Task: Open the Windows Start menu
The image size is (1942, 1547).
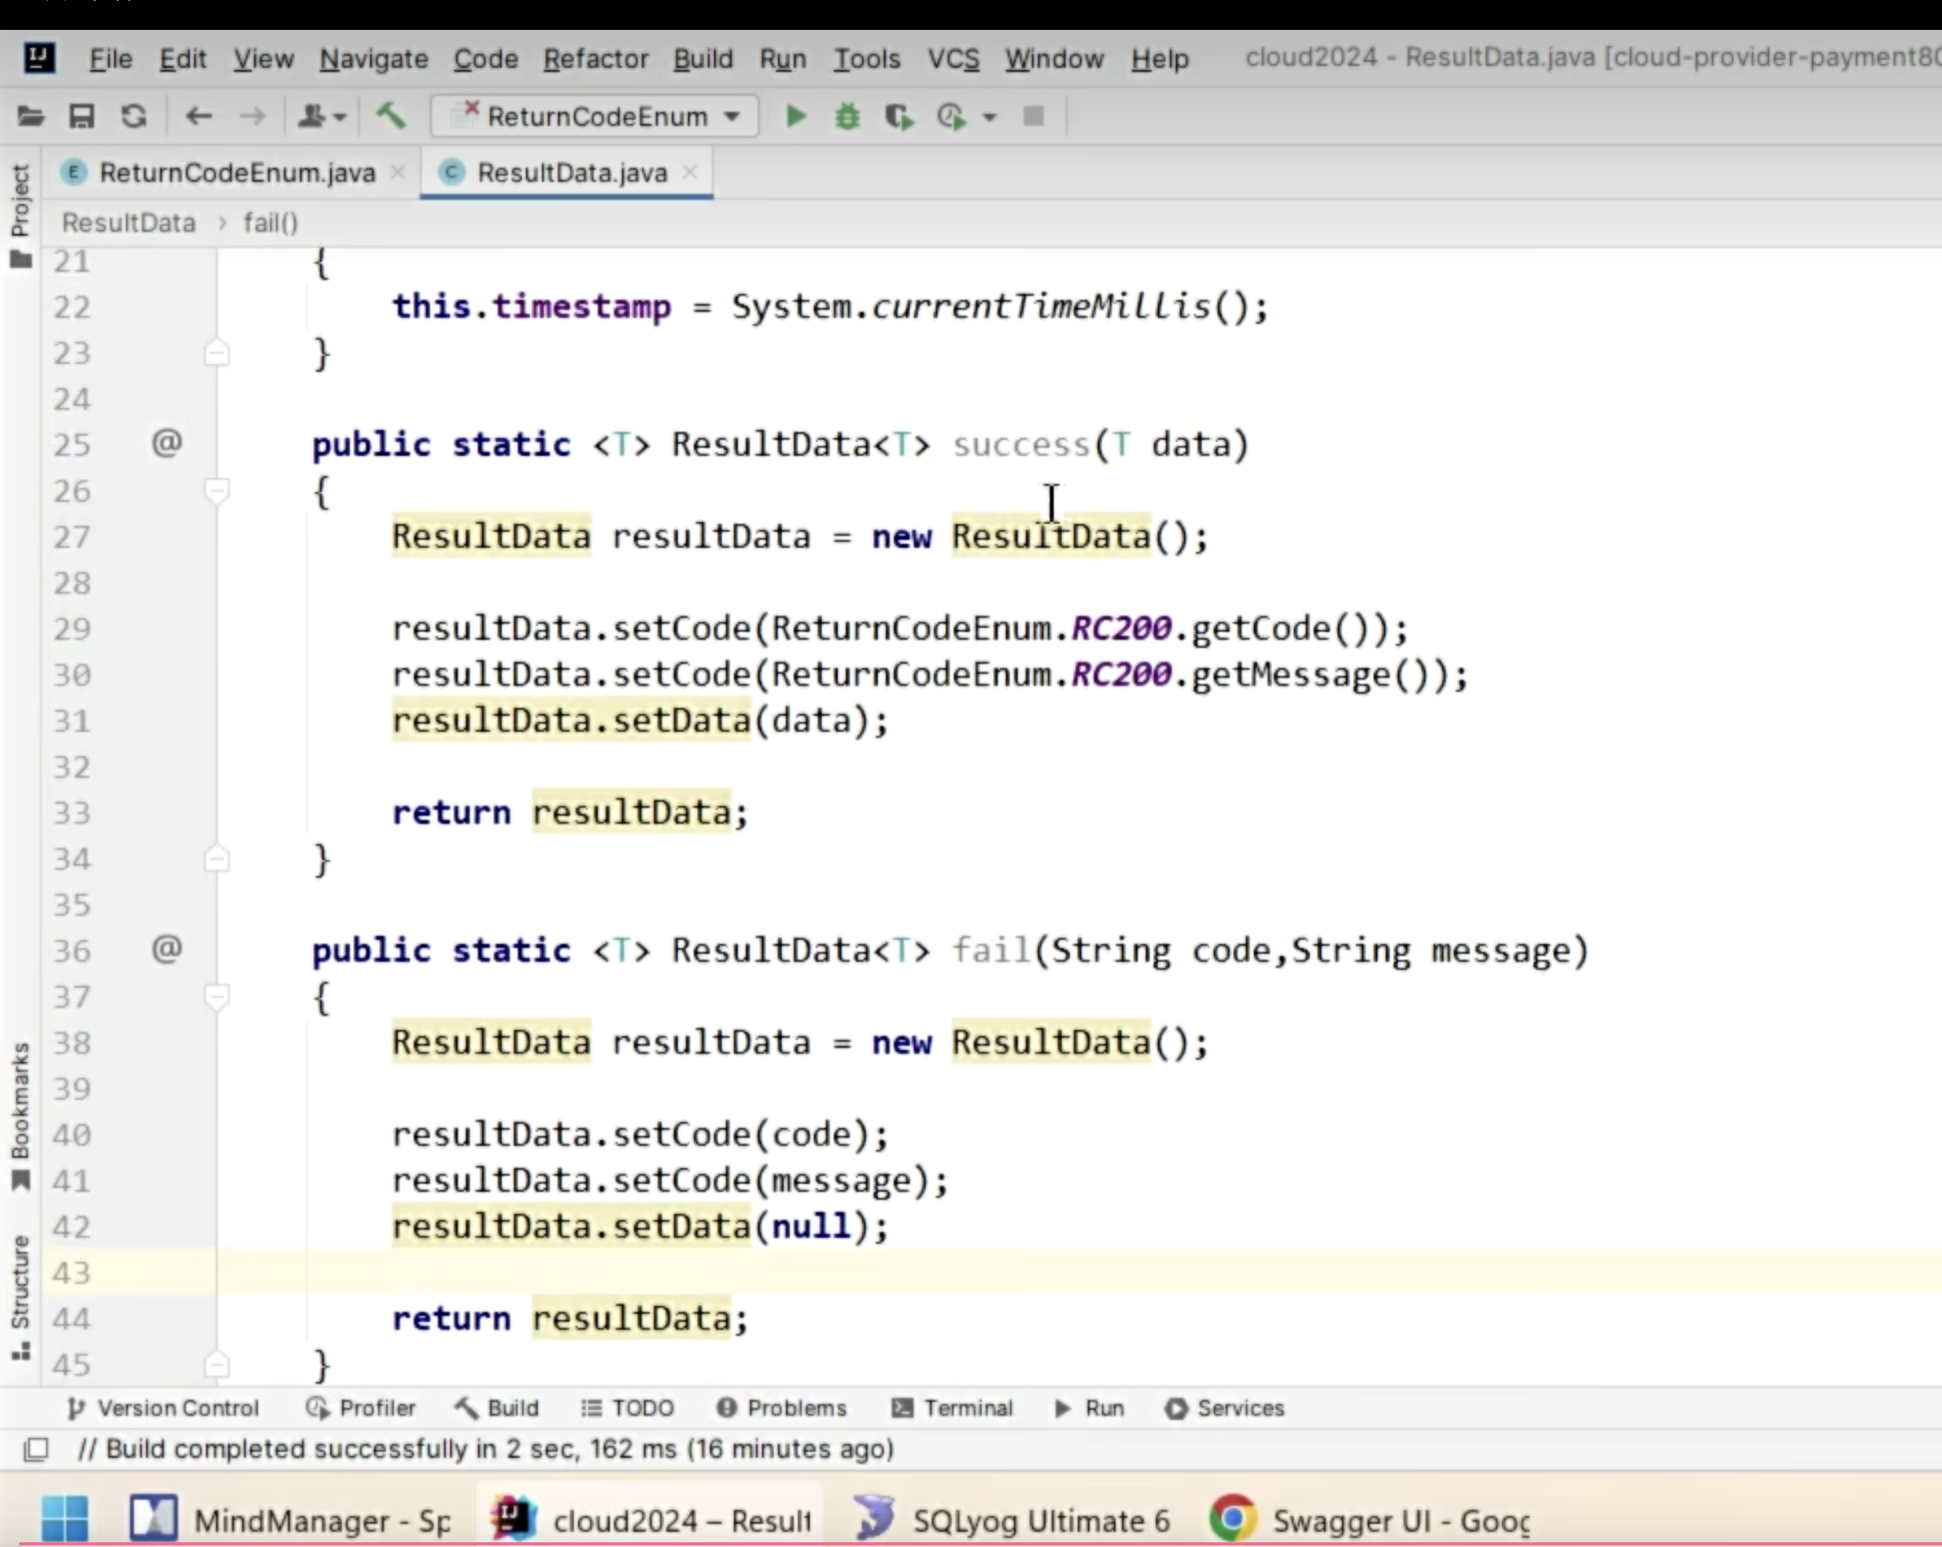Action: pos(64,1519)
